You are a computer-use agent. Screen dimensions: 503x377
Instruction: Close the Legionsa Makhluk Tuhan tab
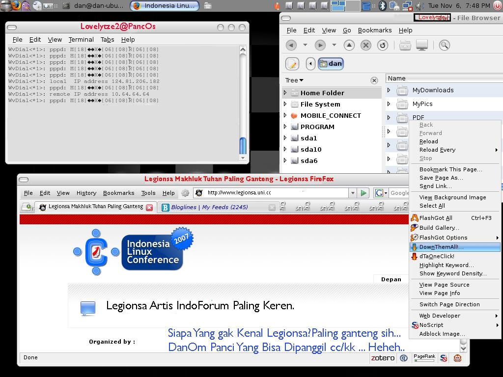pos(149,208)
